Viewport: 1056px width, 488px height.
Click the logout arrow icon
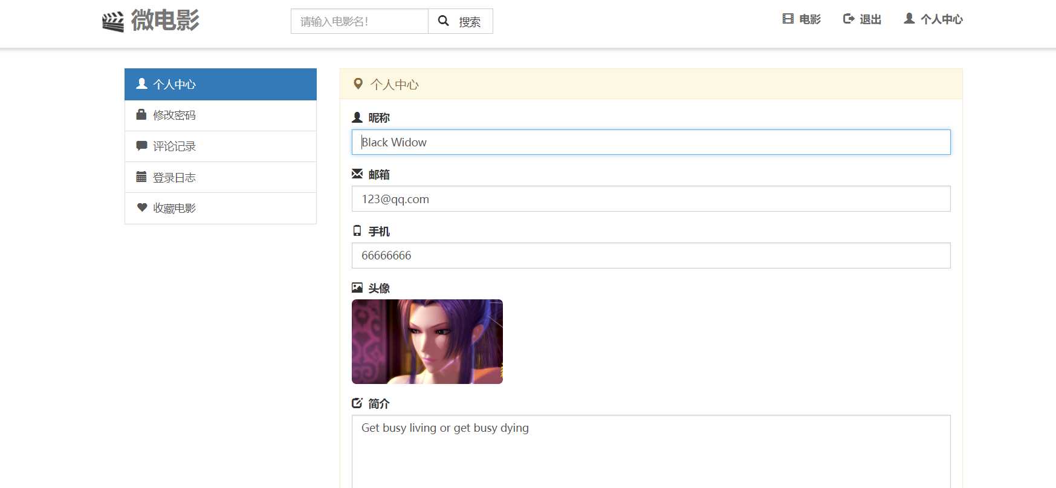click(849, 19)
